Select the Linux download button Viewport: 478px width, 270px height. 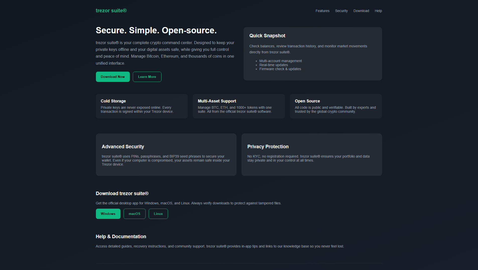[x=158, y=214]
